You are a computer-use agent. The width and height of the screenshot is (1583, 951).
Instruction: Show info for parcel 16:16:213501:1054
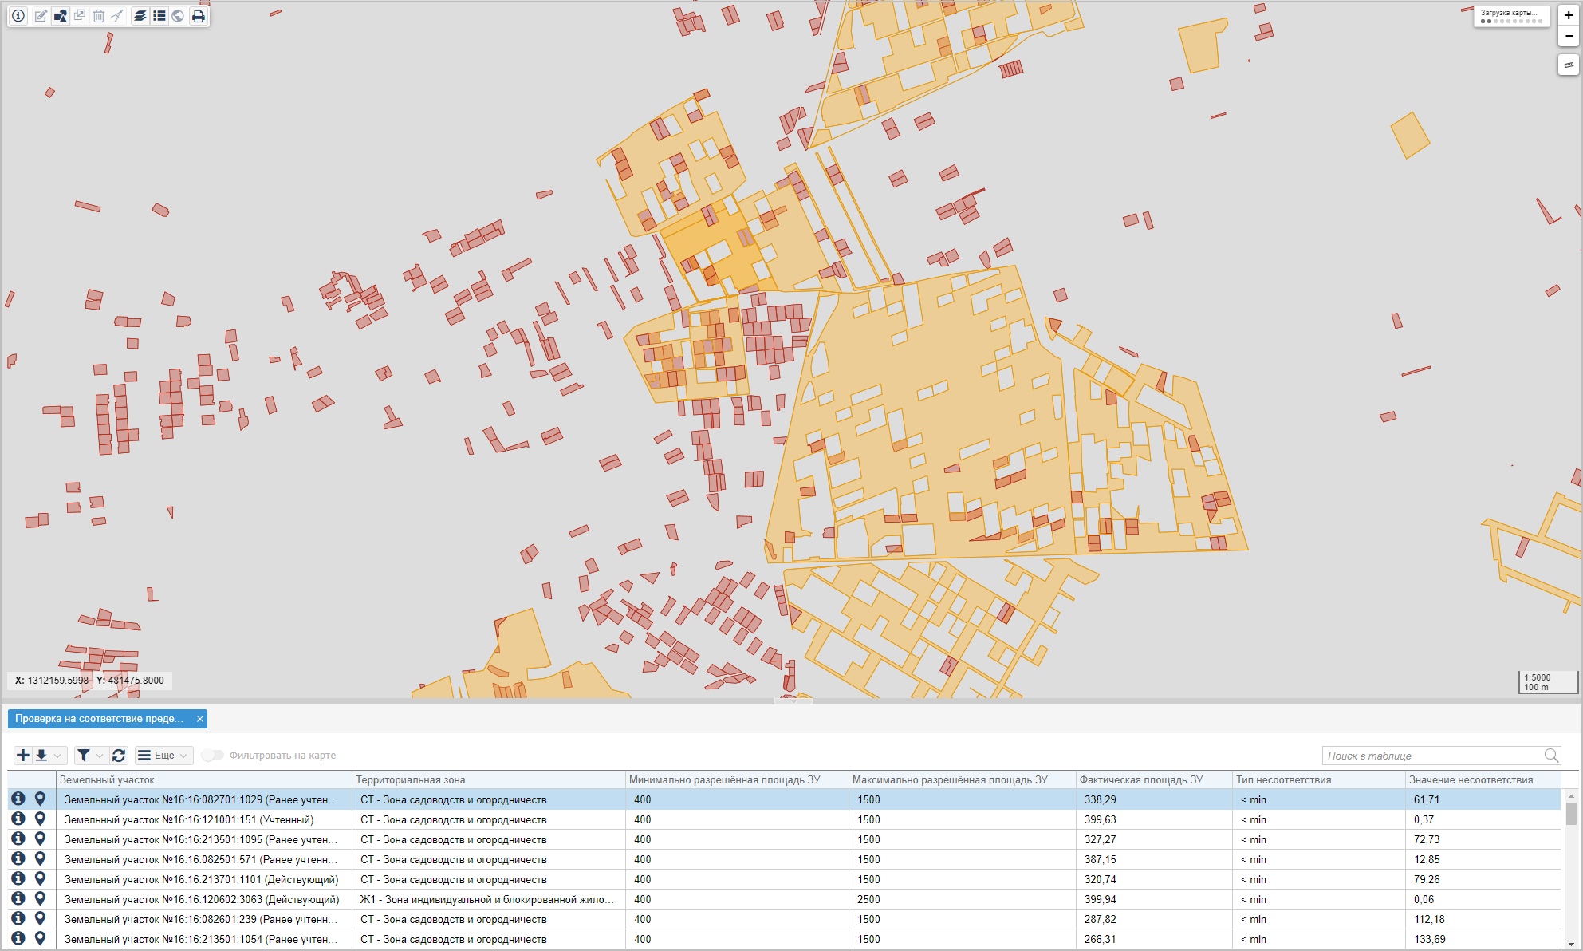tap(18, 938)
